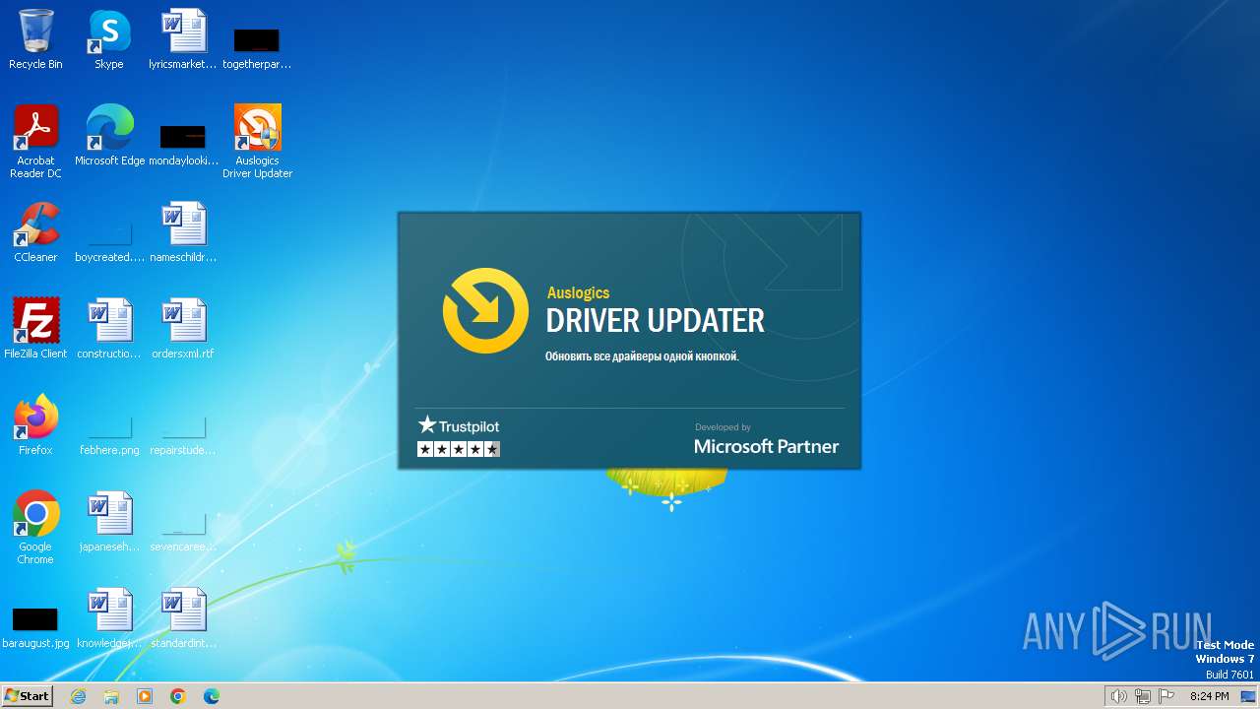Open the knowledge Word document icon
Viewport: 1260px width, 709px height.
click(x=109, y=618)
